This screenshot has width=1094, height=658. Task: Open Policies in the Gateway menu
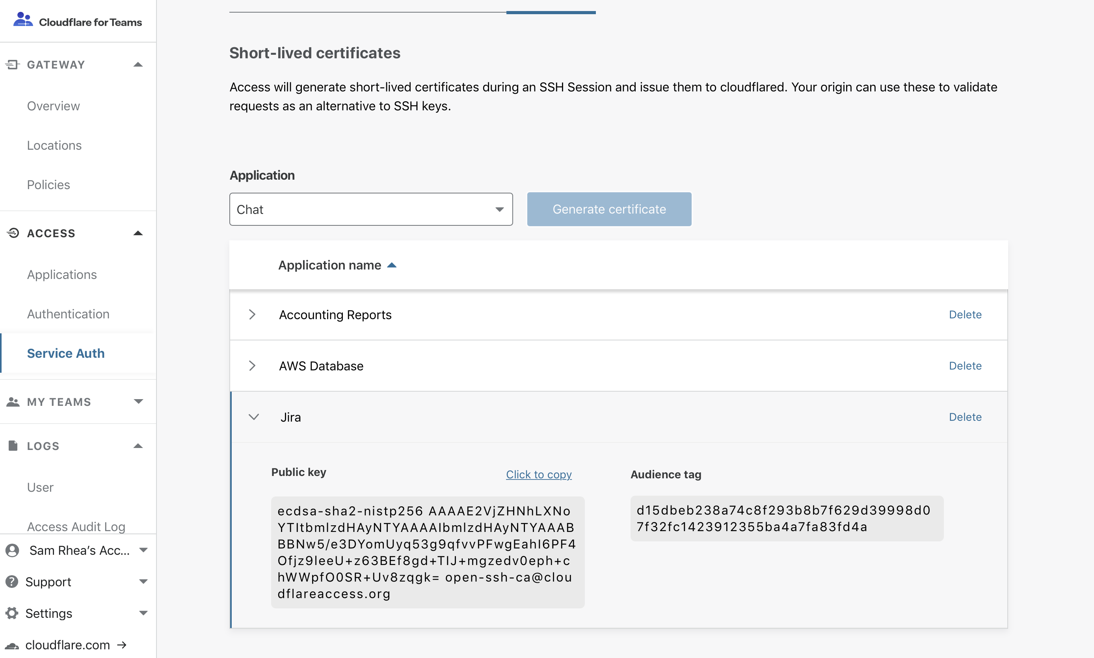48,184
